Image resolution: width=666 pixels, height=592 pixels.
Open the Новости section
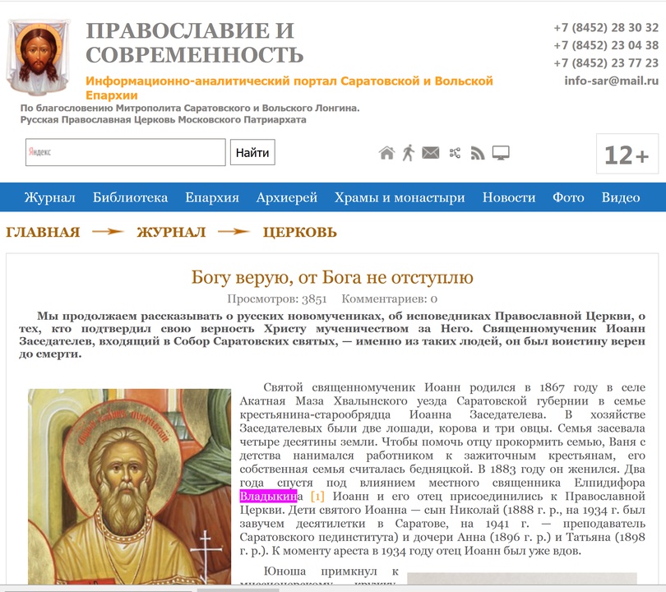click(509, 197)
